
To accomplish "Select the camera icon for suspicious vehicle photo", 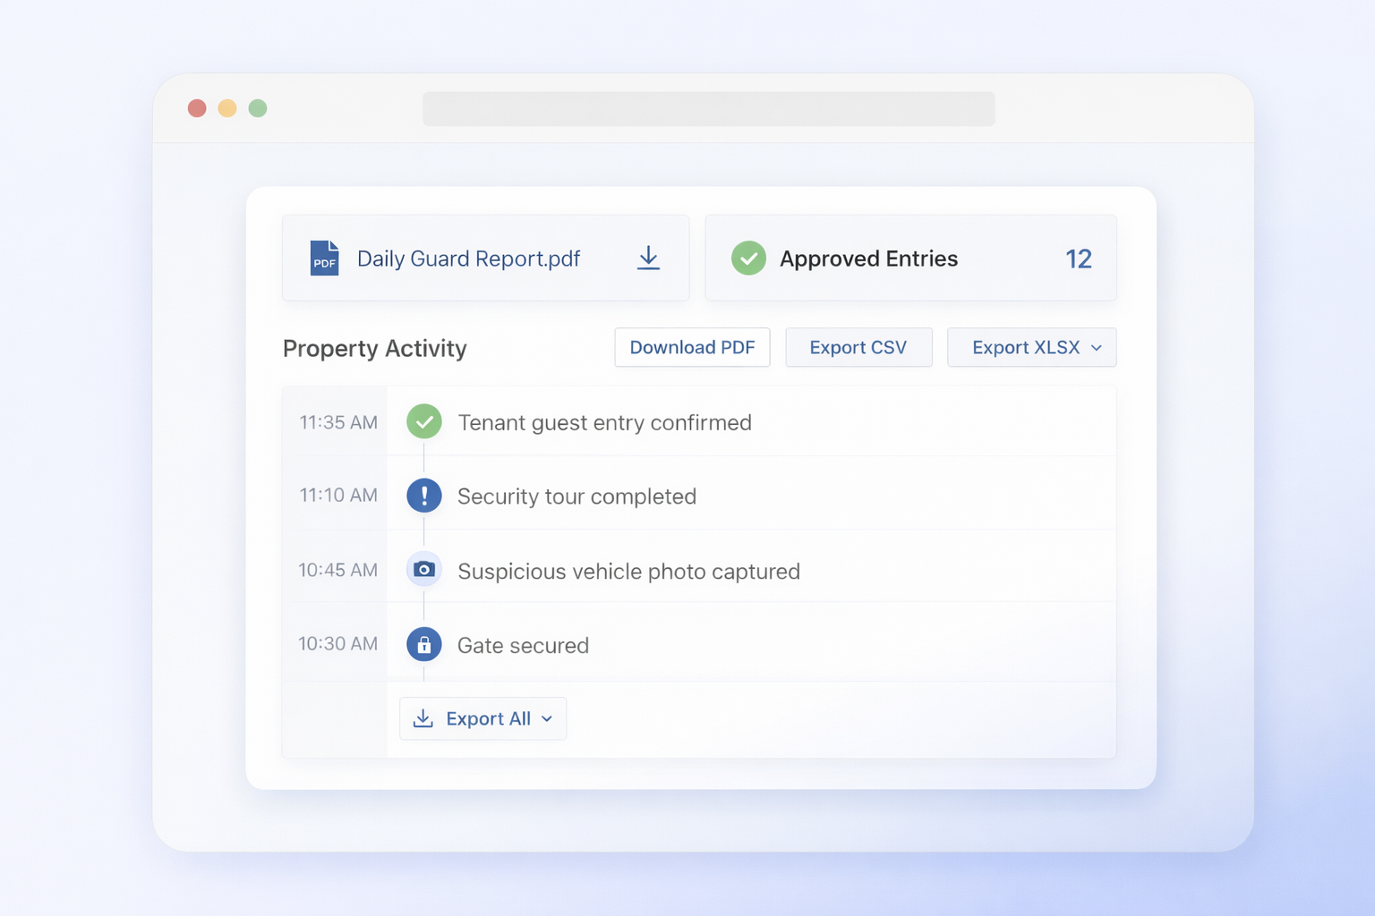I will pyautogui.click(x=423, y=569).
